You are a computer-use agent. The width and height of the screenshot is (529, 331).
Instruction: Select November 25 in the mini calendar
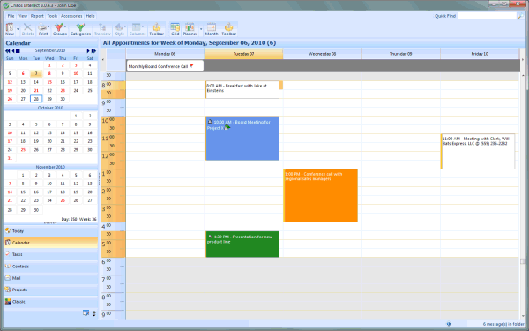click(x=63, y=200)
